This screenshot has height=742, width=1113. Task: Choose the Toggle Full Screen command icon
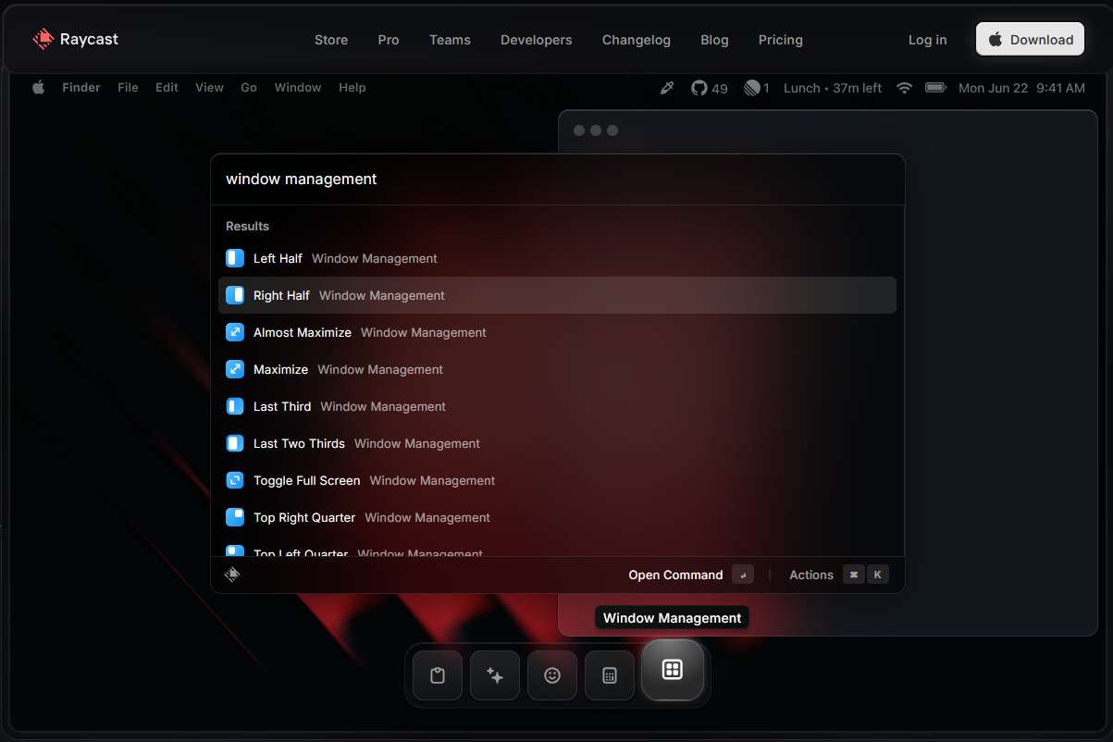coord(235,480)
